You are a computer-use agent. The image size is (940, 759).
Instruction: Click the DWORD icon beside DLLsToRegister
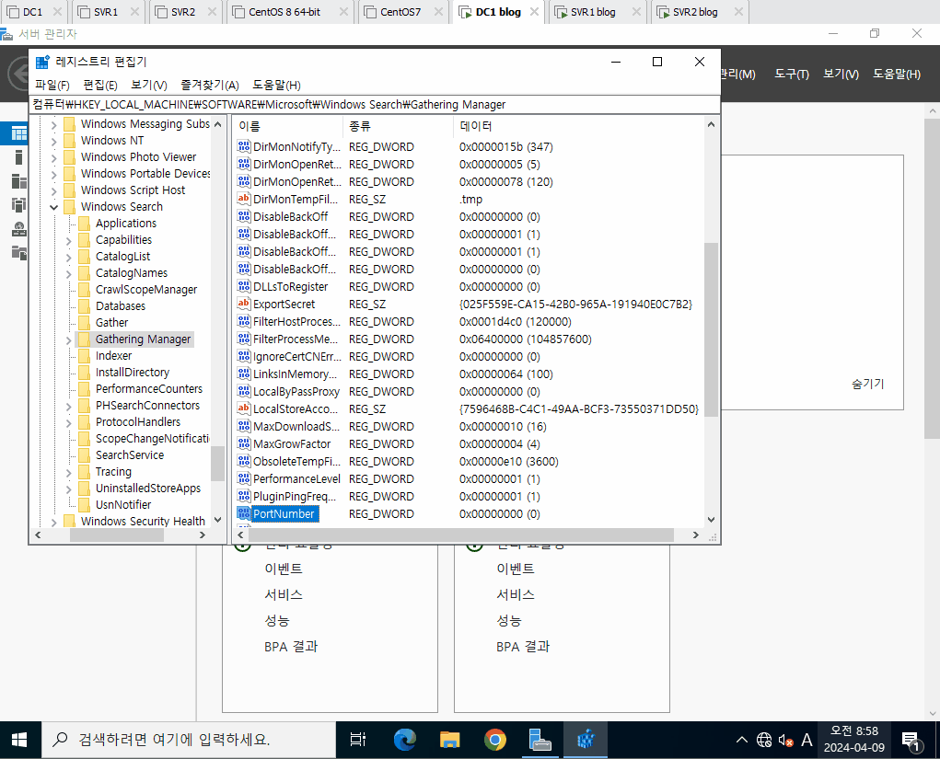click(243, 286)
